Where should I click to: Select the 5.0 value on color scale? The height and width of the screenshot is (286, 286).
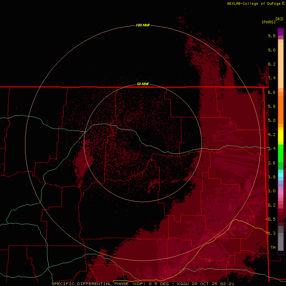(272, 120)
